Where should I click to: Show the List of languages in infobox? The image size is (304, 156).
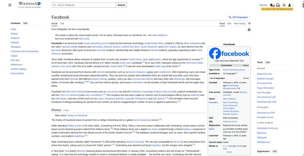click(246, 78)
